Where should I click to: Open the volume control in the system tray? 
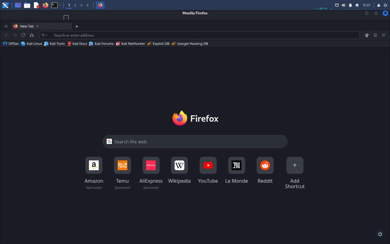(343, 5)
